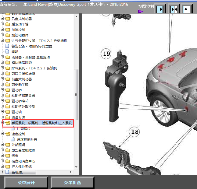Select the 燃油系统 folder
This screenshot has width=197, height=189.
(x=18, y=117)
